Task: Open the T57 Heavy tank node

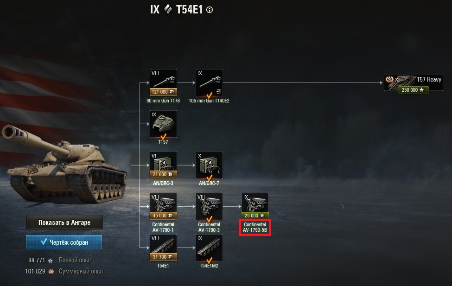Action: 413,83
